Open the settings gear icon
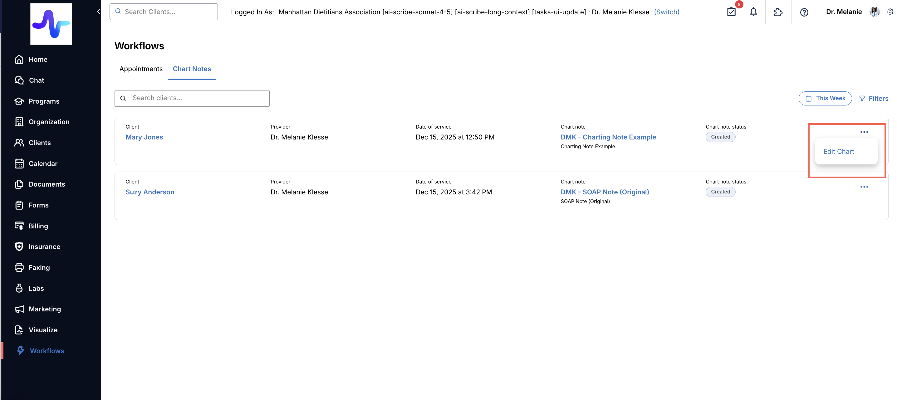897x400 pixels. (890, 12)
